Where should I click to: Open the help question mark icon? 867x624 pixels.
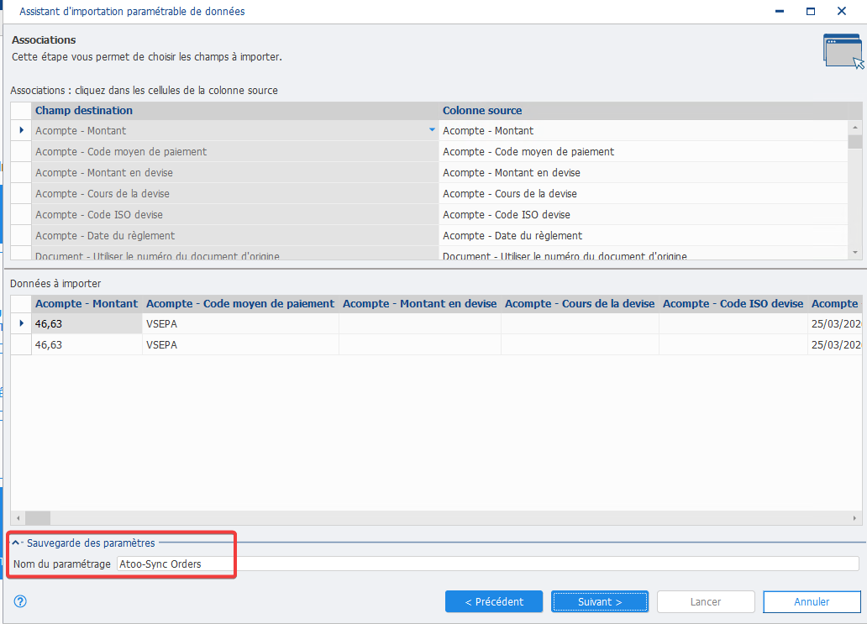[20, 601]
